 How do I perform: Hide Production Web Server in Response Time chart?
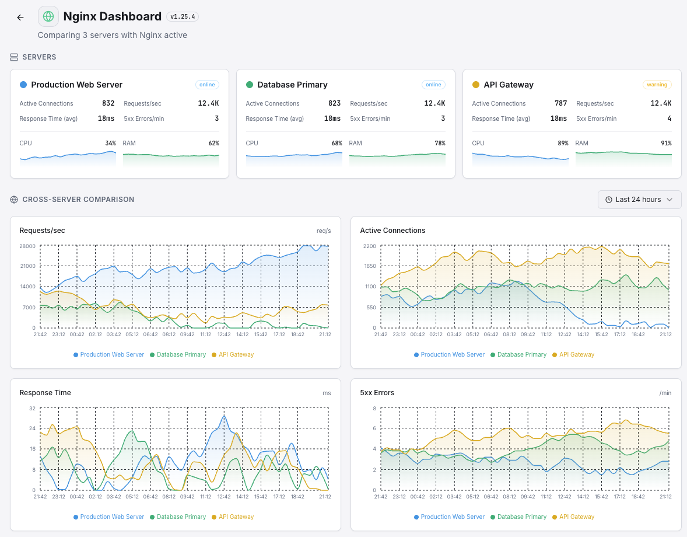(x=108, y=517)
